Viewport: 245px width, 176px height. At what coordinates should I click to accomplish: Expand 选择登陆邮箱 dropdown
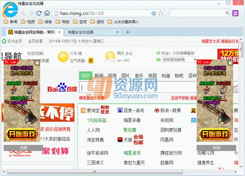coord(180,59)
